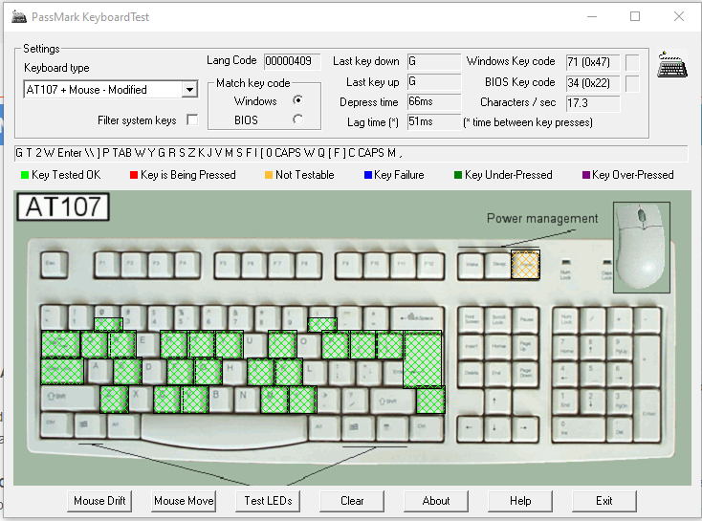
Task: Run the Test LEDs function
Action: click(268, 501)
